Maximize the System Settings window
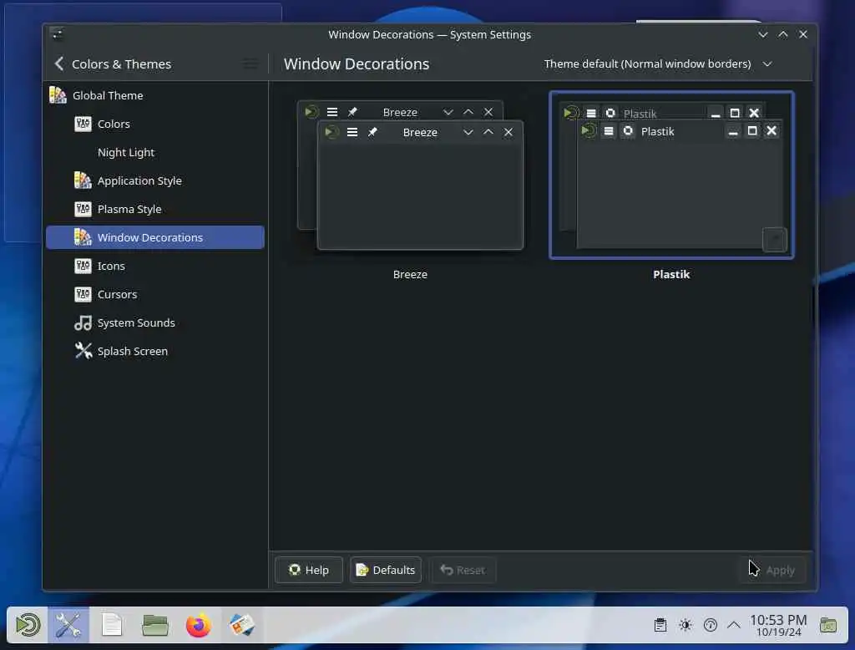Viewport: 855px width, 650px height. pos(783,34)
